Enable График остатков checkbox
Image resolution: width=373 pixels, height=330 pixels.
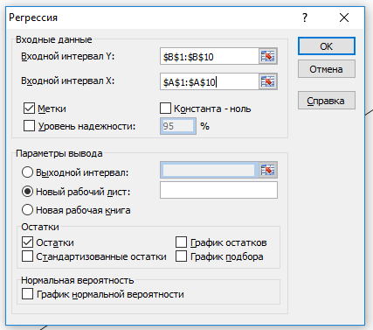pyautogui.click(x=181, y=242)
